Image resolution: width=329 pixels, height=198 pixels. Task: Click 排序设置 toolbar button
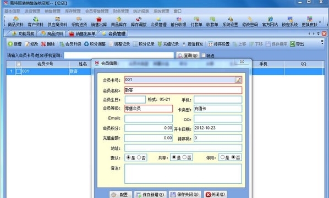pyautogui.click(x=219, y=44)
